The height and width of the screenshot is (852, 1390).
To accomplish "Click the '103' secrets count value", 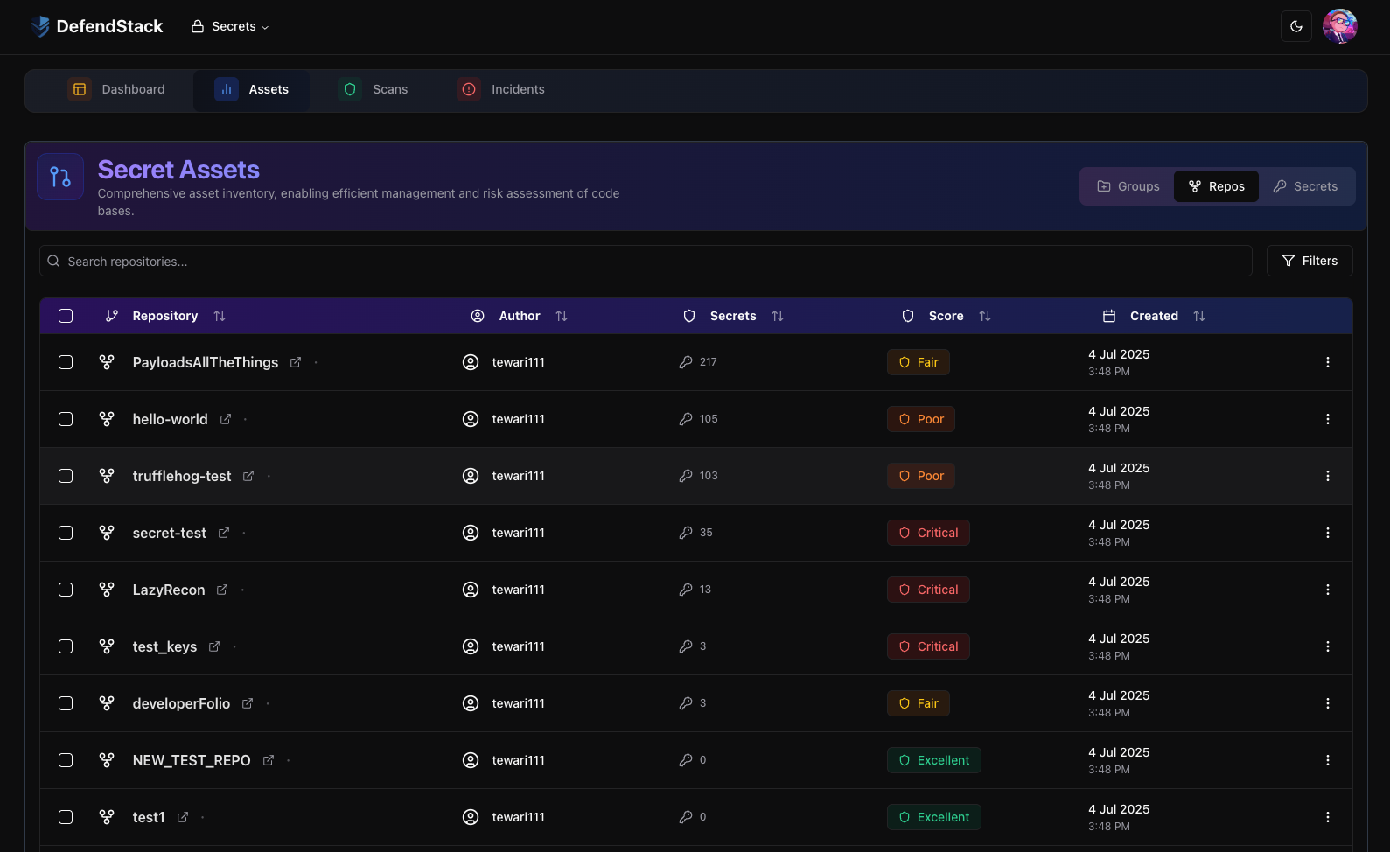I will click(x=709, y=476).
